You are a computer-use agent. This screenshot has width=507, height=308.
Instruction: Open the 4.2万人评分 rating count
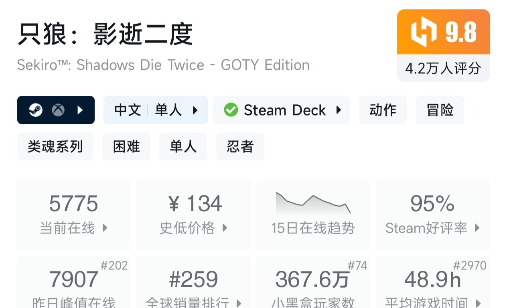443,68
